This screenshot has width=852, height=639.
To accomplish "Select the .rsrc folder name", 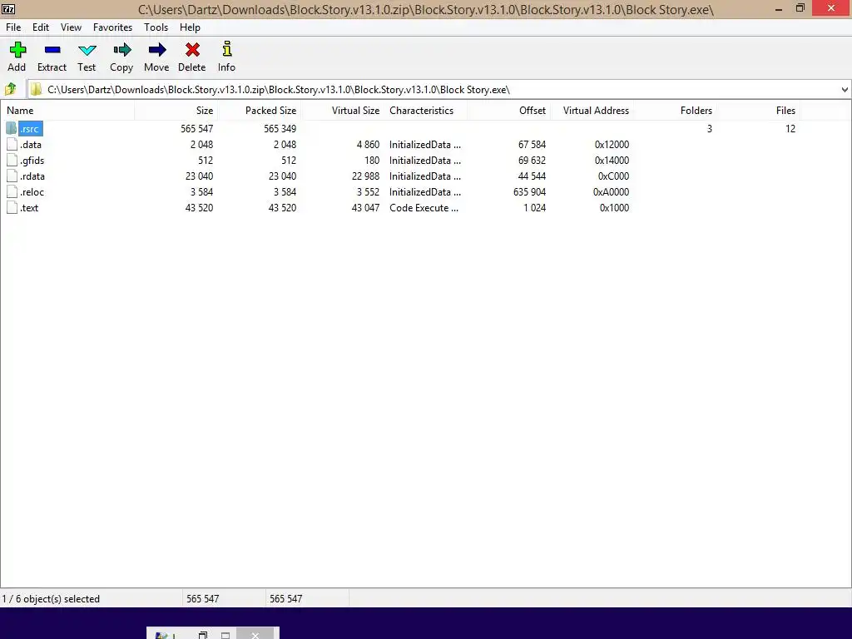I will pos(31,129).
